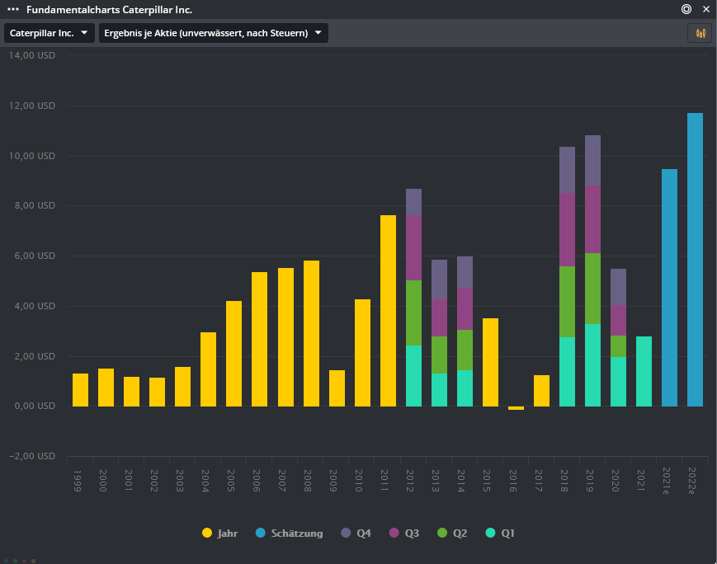Select the Q1 segment of the 2020 bar

[x=619, y=382]
